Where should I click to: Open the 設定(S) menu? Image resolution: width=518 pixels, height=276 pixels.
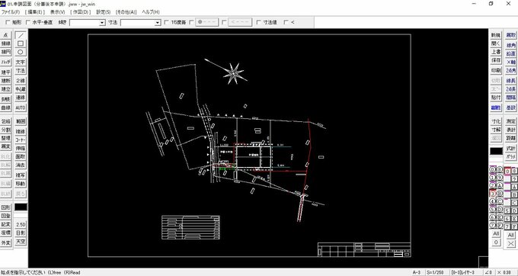click(x=104, y=12)
